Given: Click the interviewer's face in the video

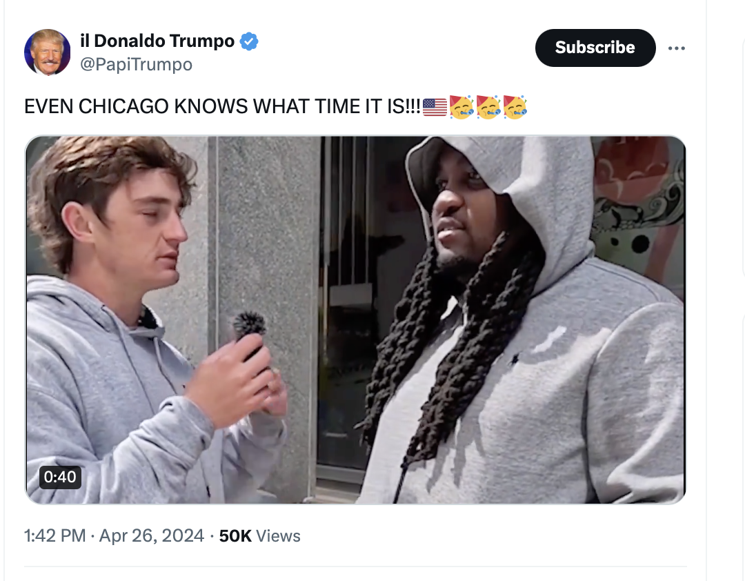Looking at the screenshot, I should 143,224.
